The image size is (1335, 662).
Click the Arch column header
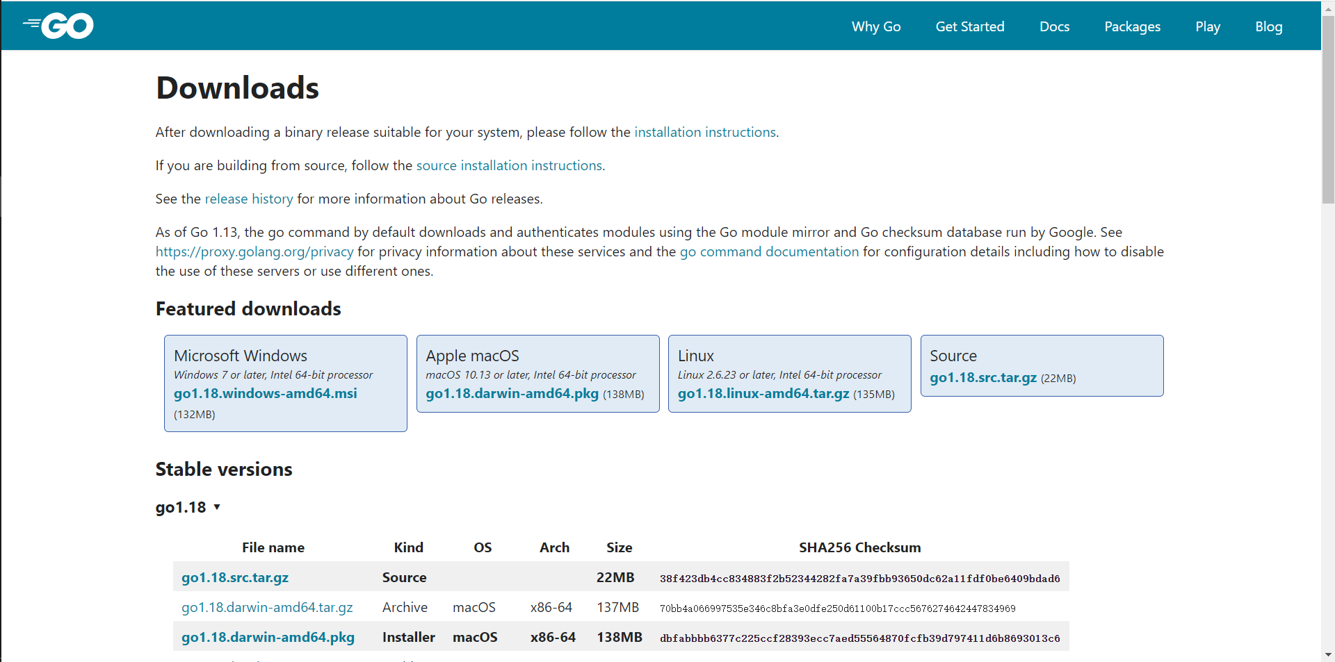[554, 547]
